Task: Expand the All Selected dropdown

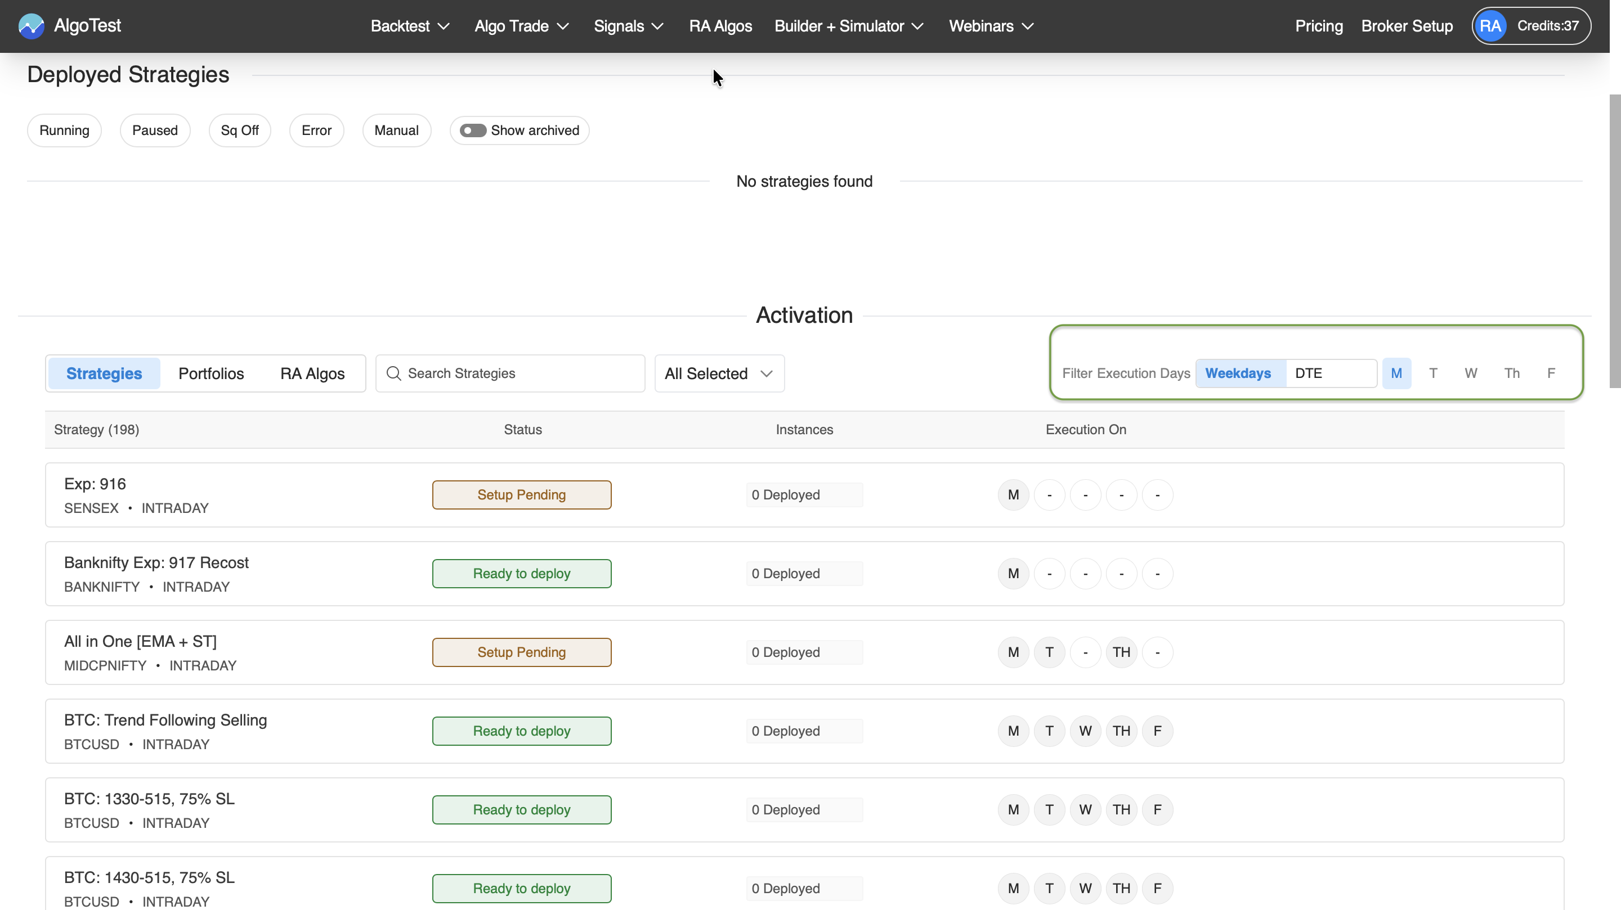Action: (719, 373)
